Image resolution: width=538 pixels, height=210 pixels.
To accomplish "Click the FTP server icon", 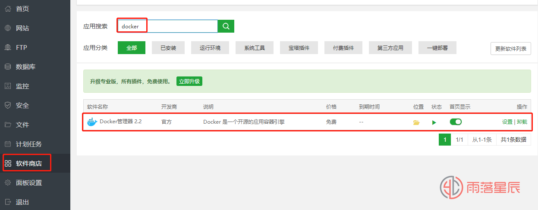I will click(8, 47).
